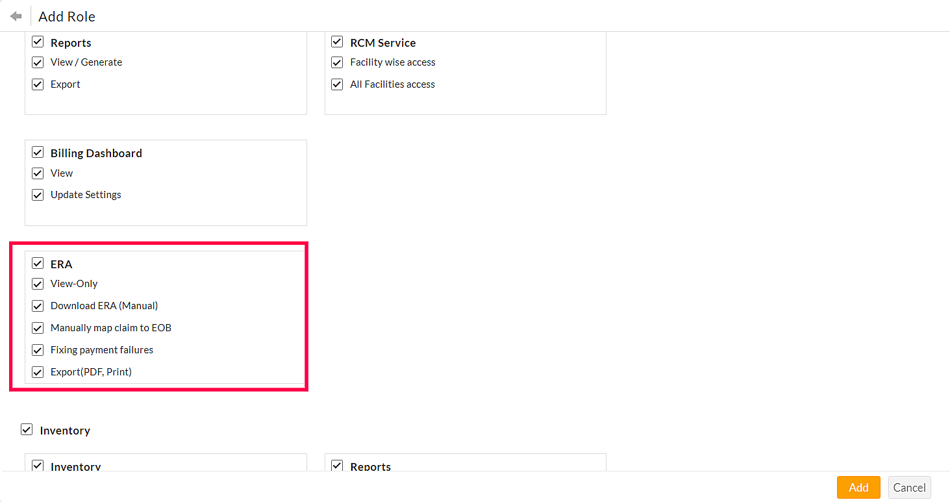The height and width of the screenshot is (502, 950).
Task: Toggle Billing Dashboard View checkbox
Action: point(38,173)
